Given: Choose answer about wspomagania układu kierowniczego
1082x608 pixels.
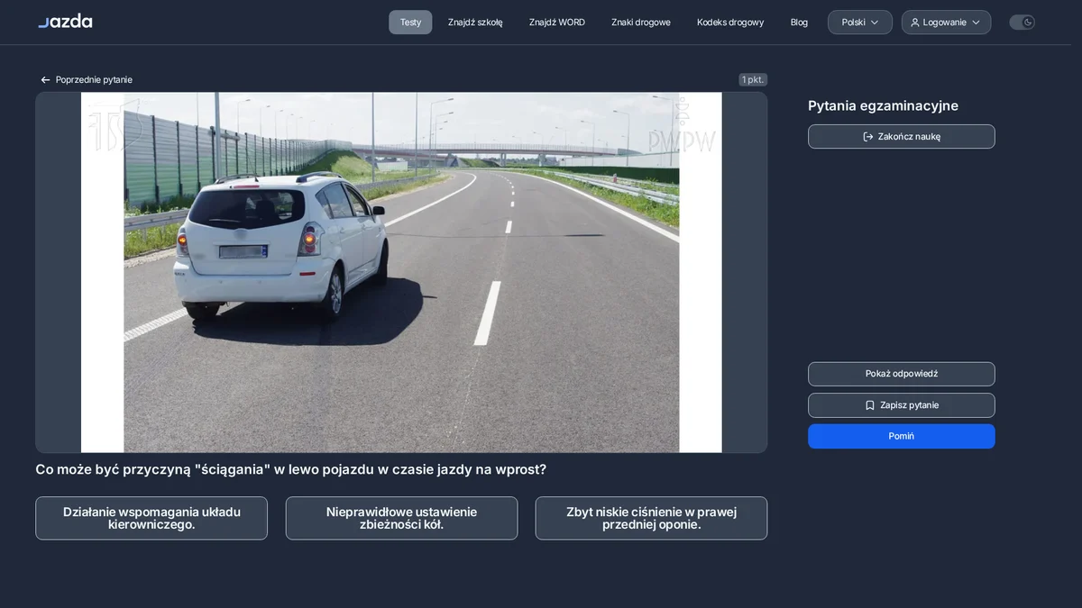Looking at the screenshot, I should point(151,518).
